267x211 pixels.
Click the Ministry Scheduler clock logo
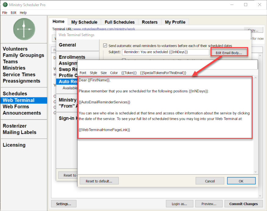coord(24,29)
